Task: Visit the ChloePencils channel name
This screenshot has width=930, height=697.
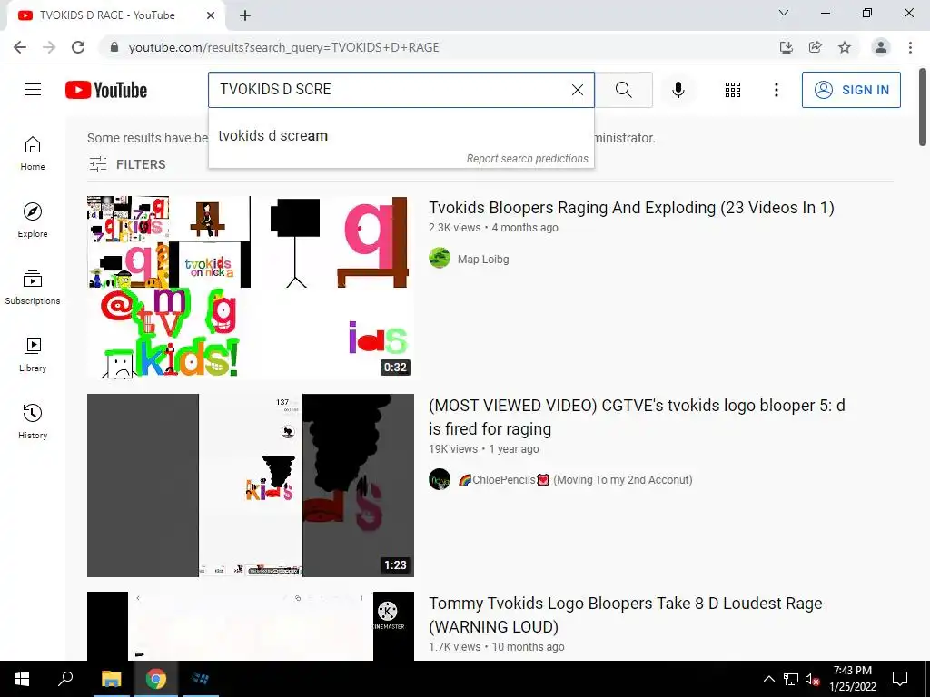Action: 575,479
